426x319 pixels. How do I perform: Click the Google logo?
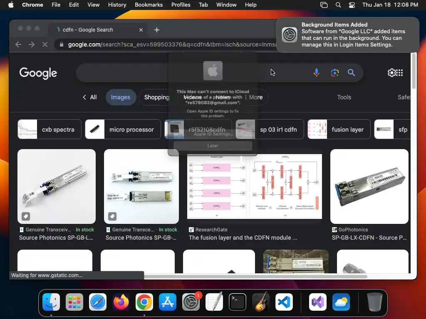pos(38,73)
